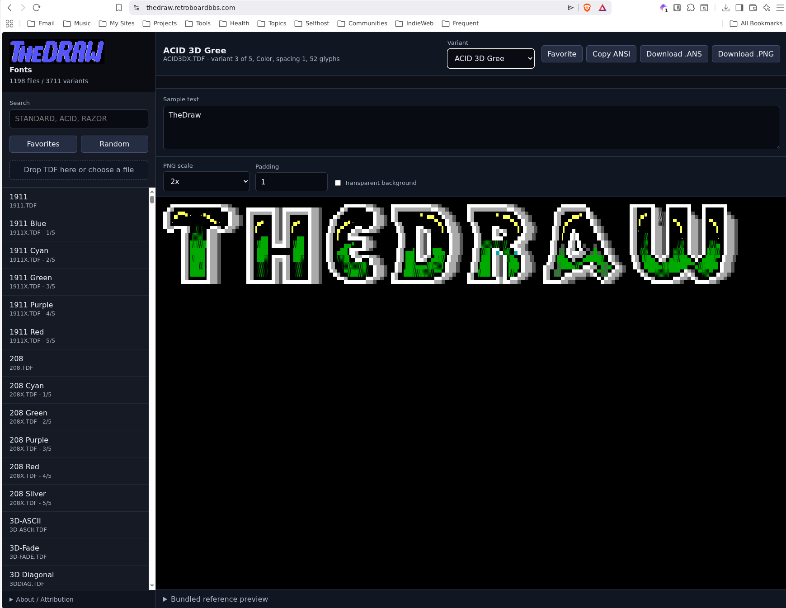
Task: Open the PNG scale dropdown
Action: [207, 181]
